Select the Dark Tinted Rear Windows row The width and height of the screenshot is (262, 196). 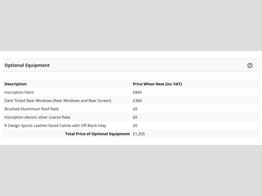click(x=130, y=101)
